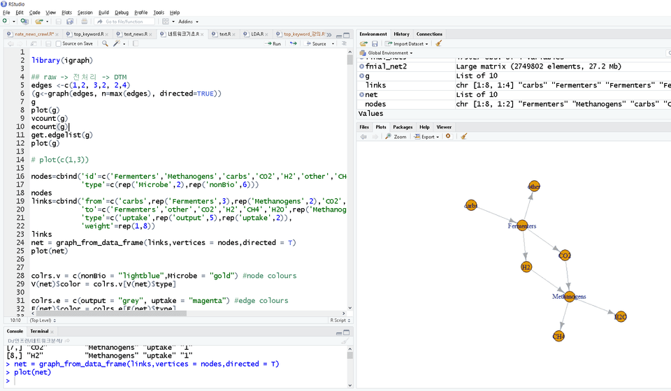Click the save workspace icon in Environment

[374, 43]
